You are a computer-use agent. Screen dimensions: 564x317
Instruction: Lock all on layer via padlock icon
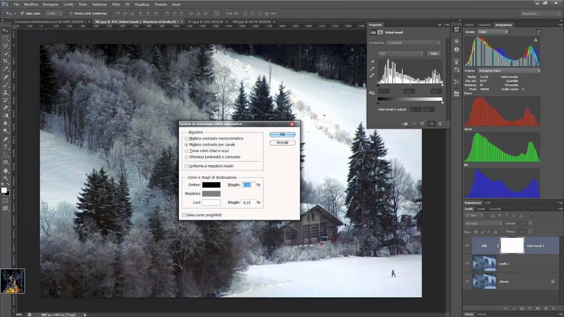pos(495,232)
